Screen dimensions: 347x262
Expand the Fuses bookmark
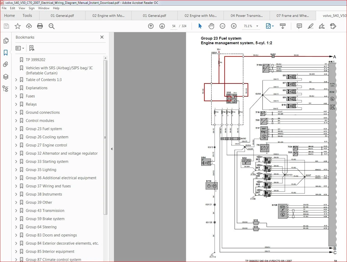(x=16, y=96)
